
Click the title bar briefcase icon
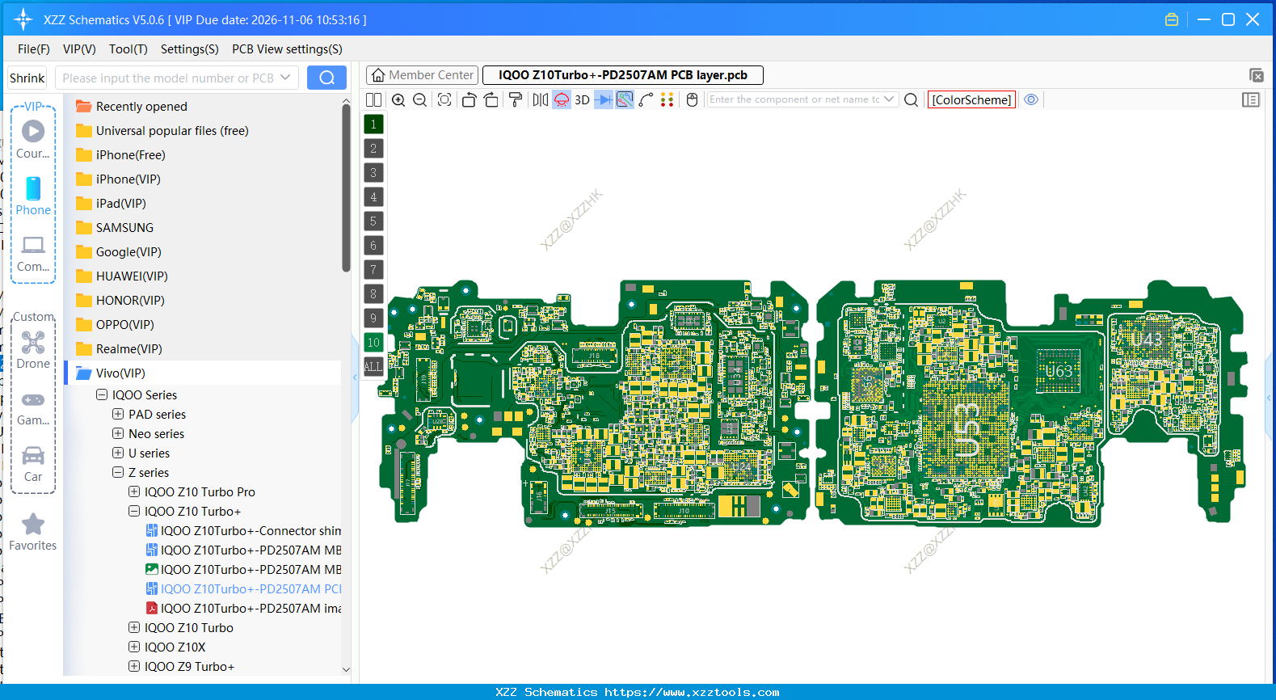pyautogui.click(x=1172, y=19)
